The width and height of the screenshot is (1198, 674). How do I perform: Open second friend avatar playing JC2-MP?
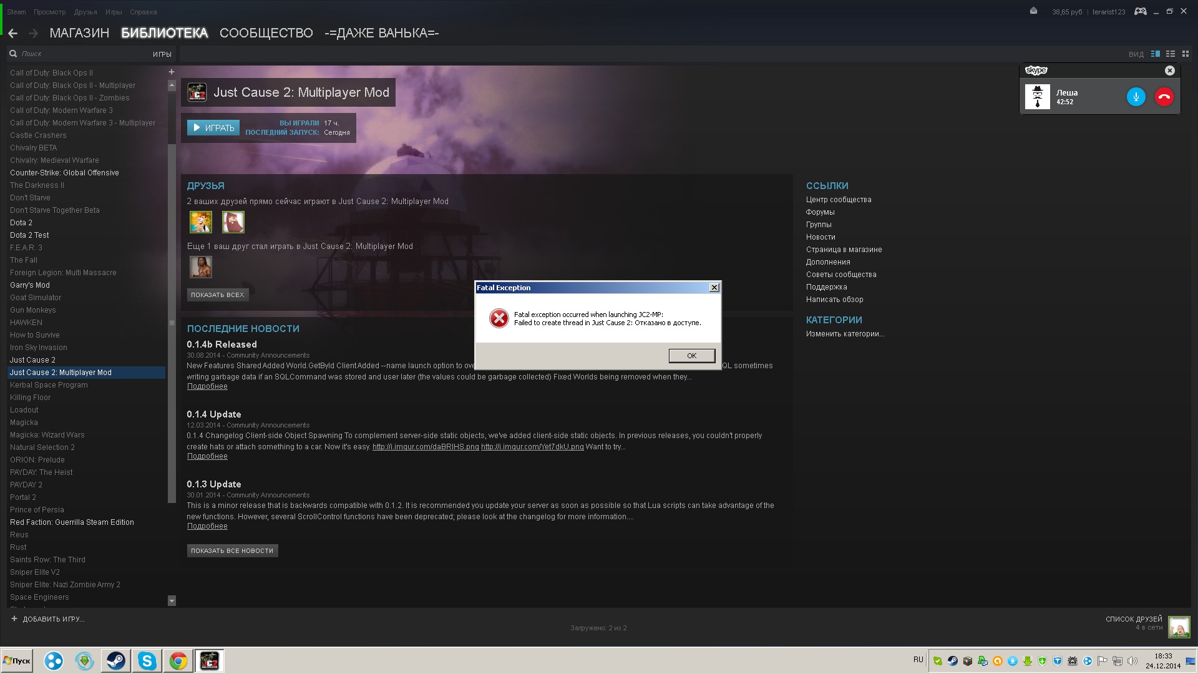233,222
